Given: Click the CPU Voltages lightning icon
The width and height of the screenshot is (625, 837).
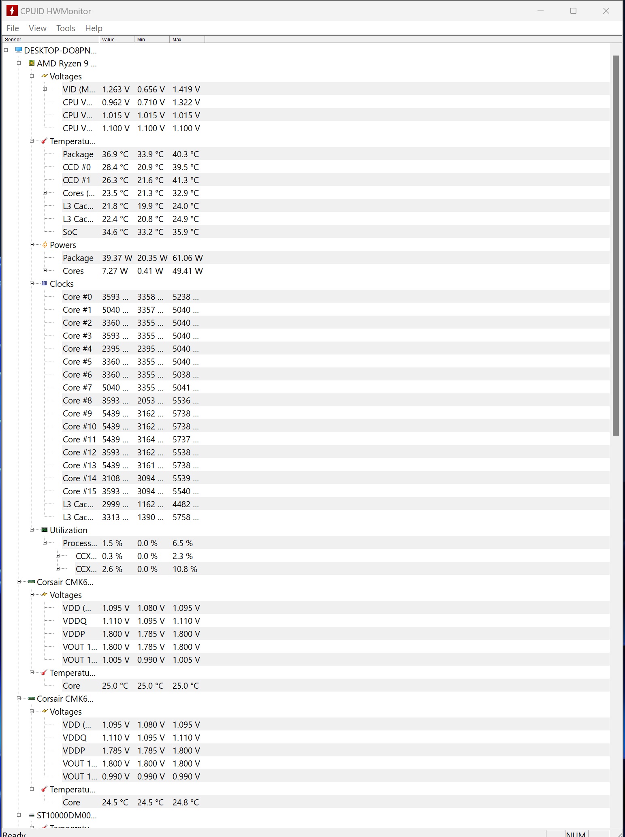Looking at the screenshot, I should click(x=45, y=76).
